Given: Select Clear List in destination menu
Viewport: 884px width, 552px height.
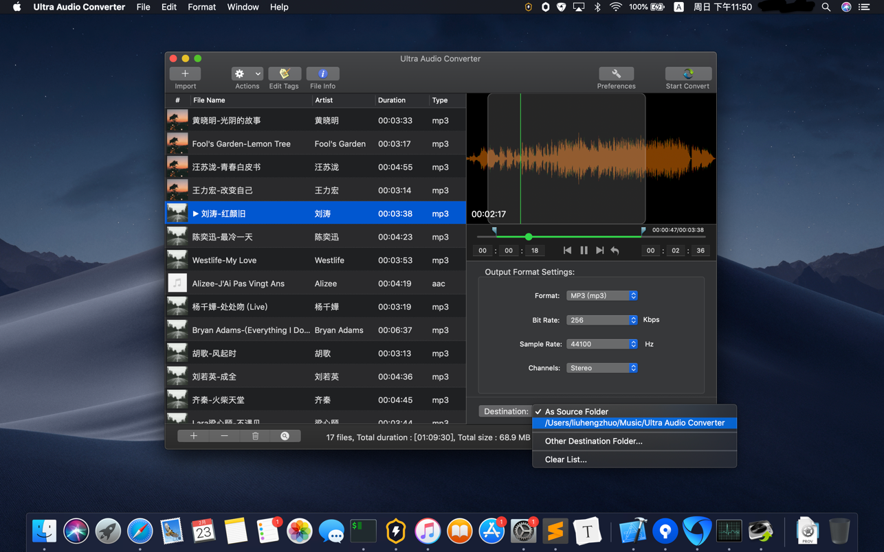Looking at the screenshot, I should pyautogui.click(x=566, y=459).
